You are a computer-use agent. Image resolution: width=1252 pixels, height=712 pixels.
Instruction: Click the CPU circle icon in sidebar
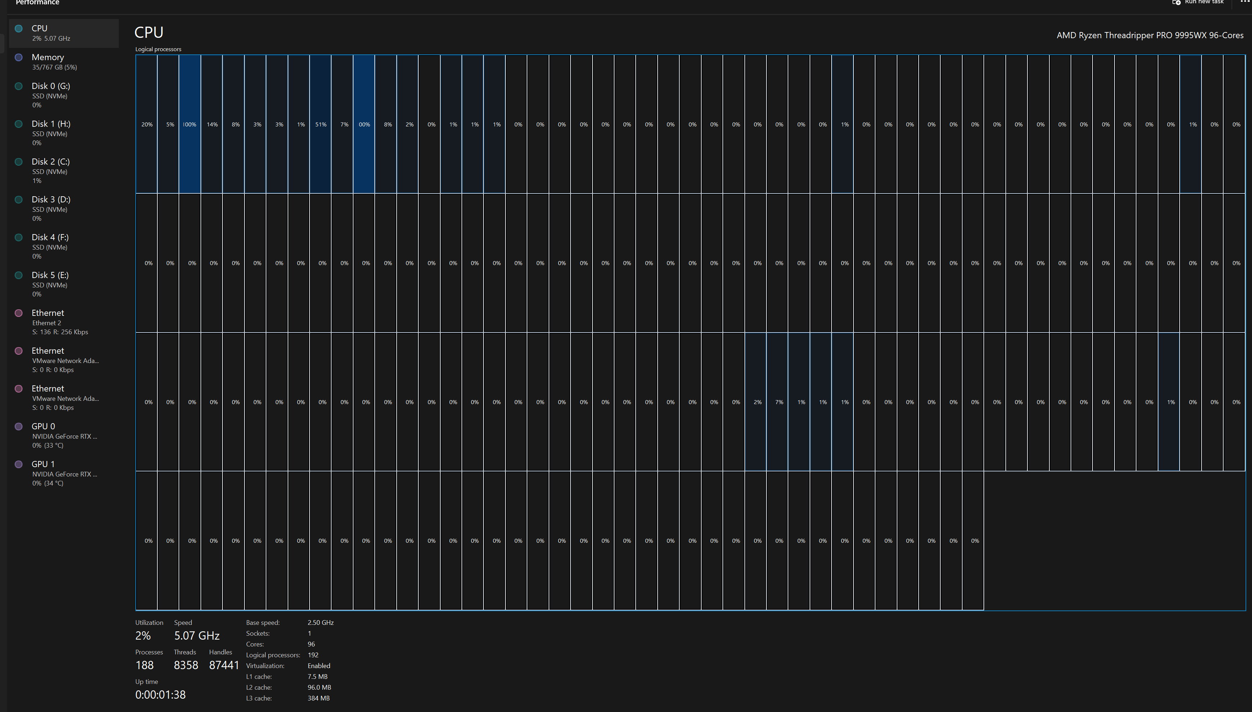click(19, 28)
